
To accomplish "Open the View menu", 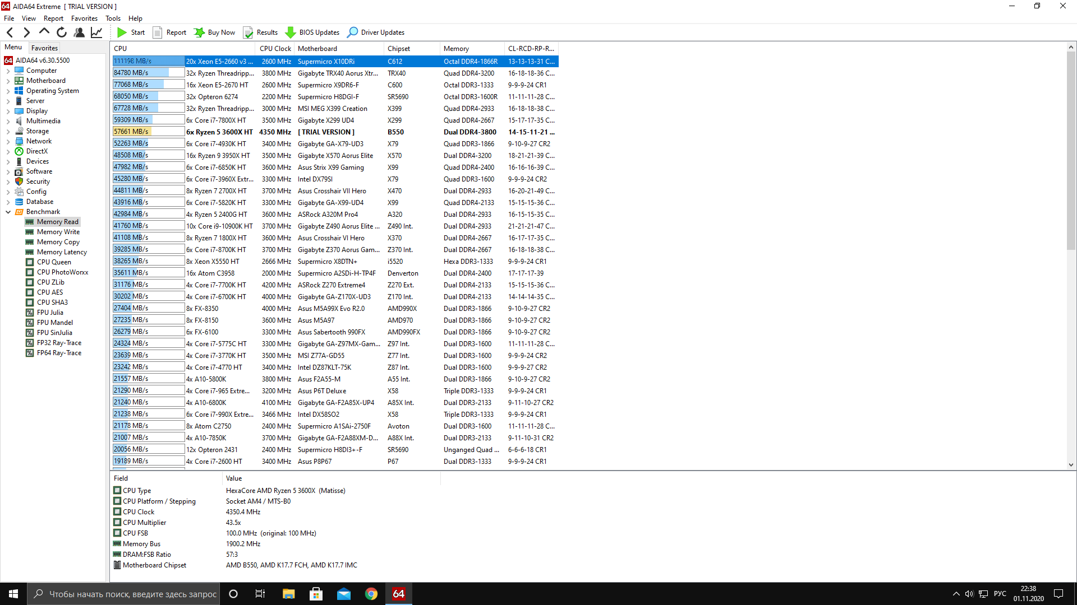I will tap(29, 18).
